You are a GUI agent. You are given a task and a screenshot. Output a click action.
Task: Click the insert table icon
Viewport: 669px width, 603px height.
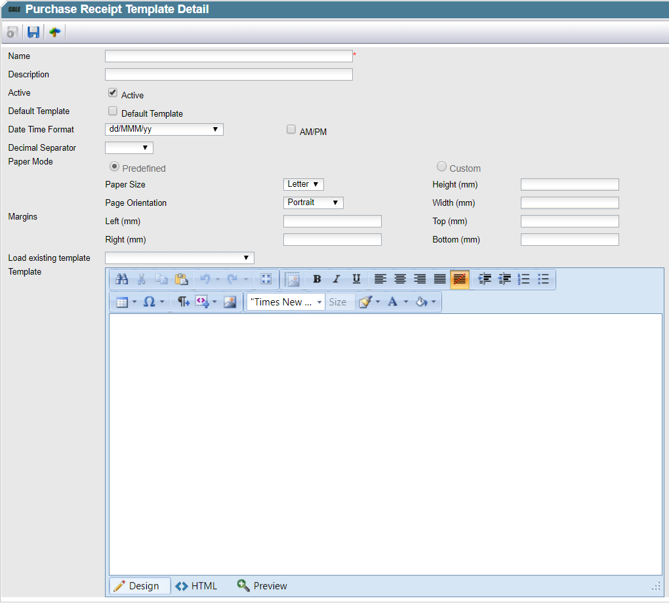[122, 302]
